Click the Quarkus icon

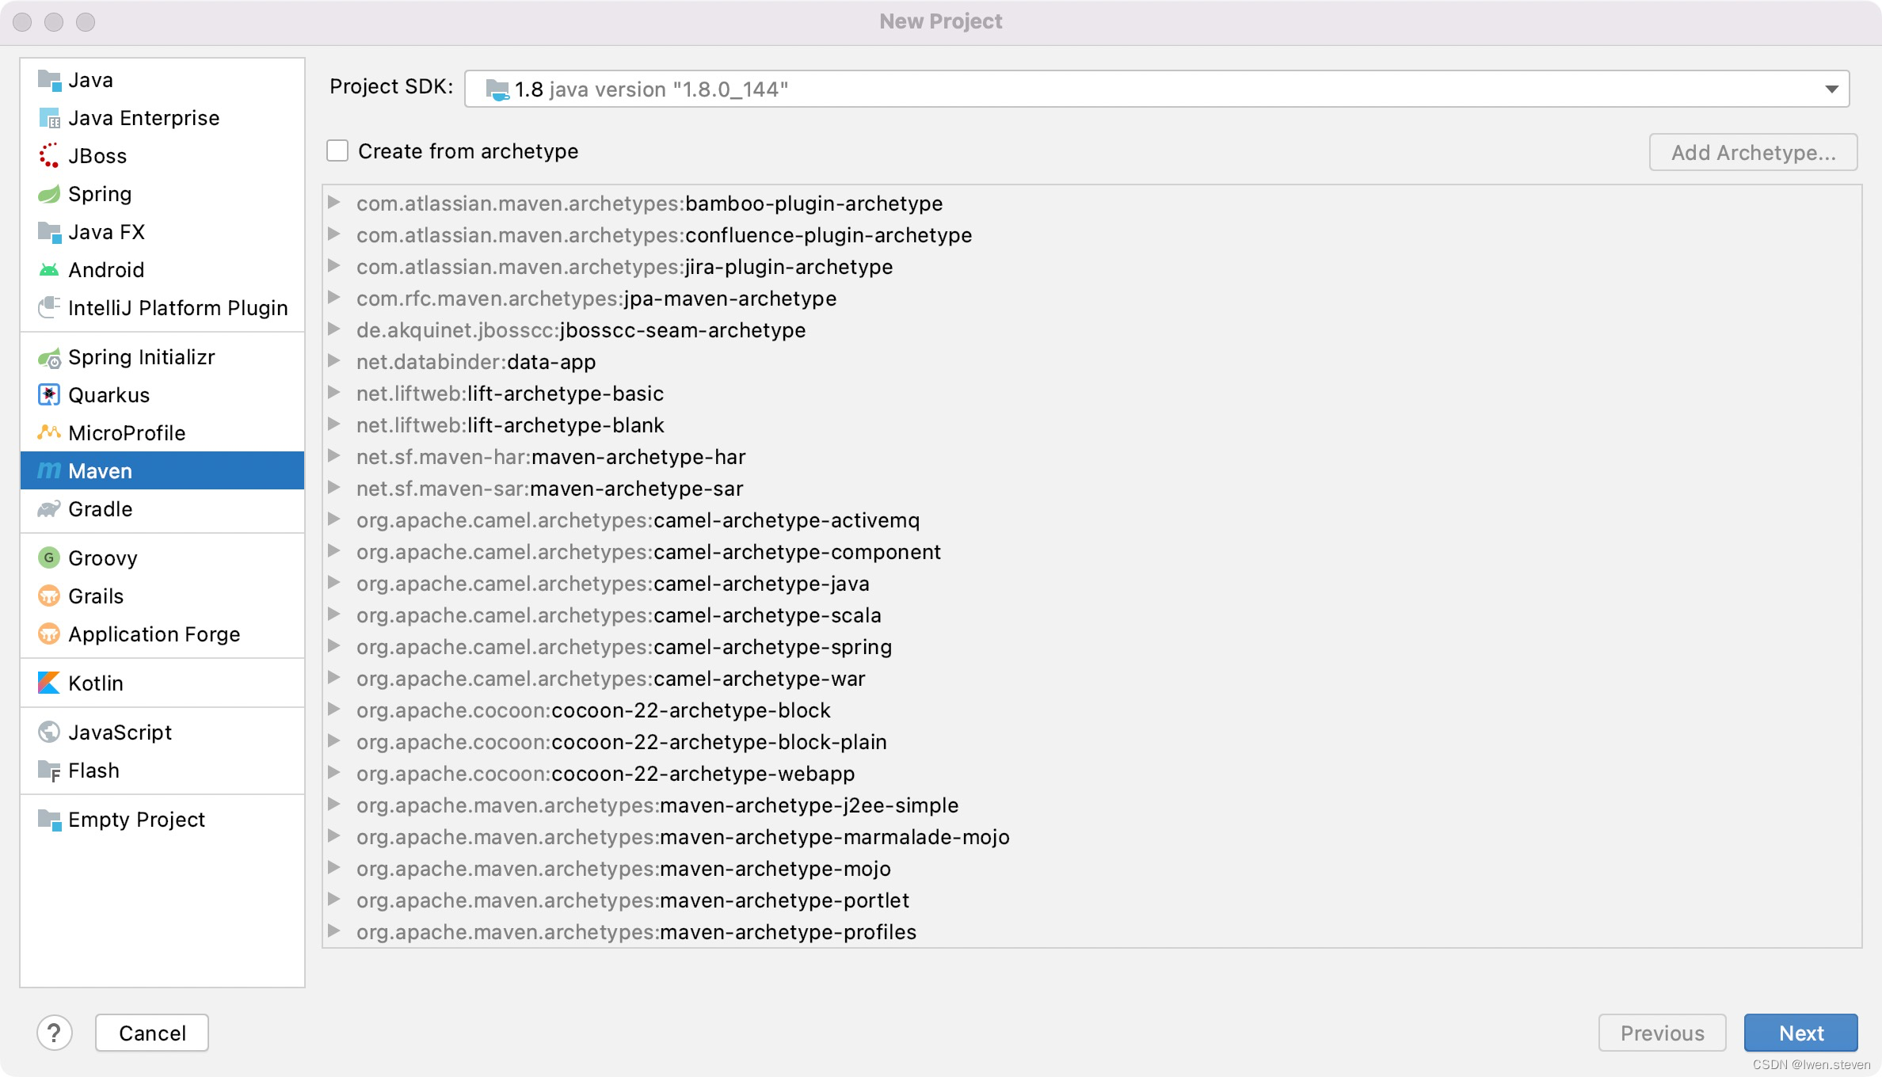[x=49, y=395]
